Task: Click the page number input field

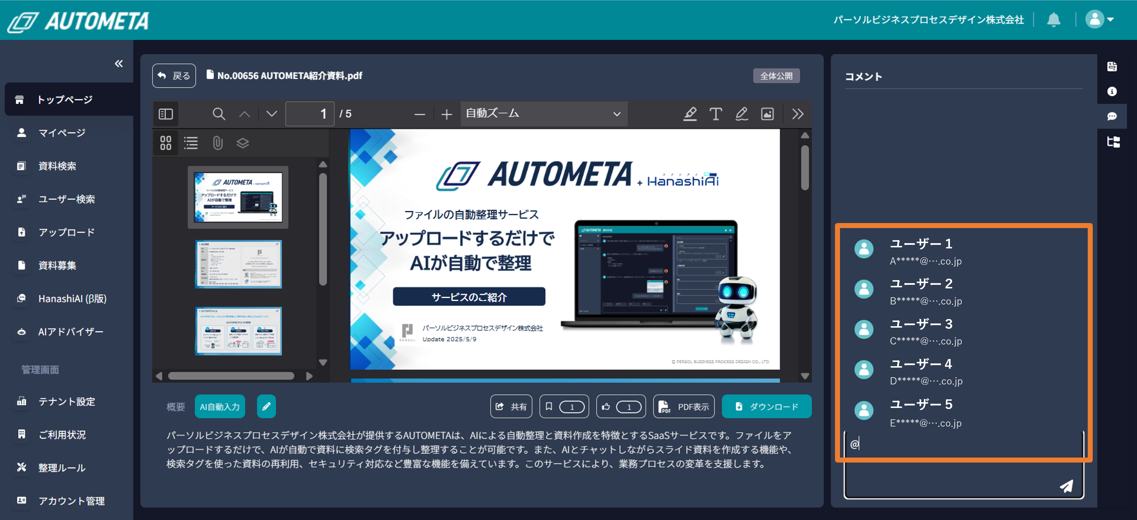Action: pos(310,114)
